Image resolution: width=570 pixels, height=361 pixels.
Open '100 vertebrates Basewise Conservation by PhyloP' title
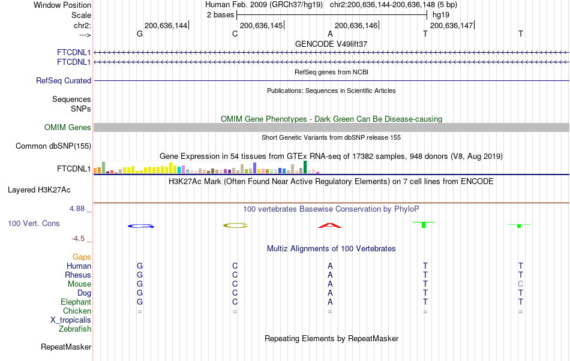tap(331, 209)
